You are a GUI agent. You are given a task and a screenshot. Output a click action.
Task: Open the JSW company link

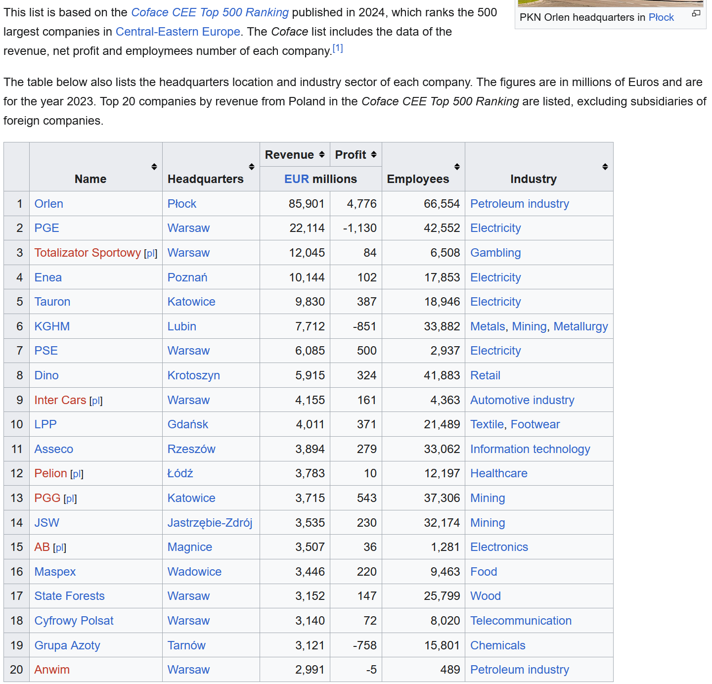[x=47, y=523]
